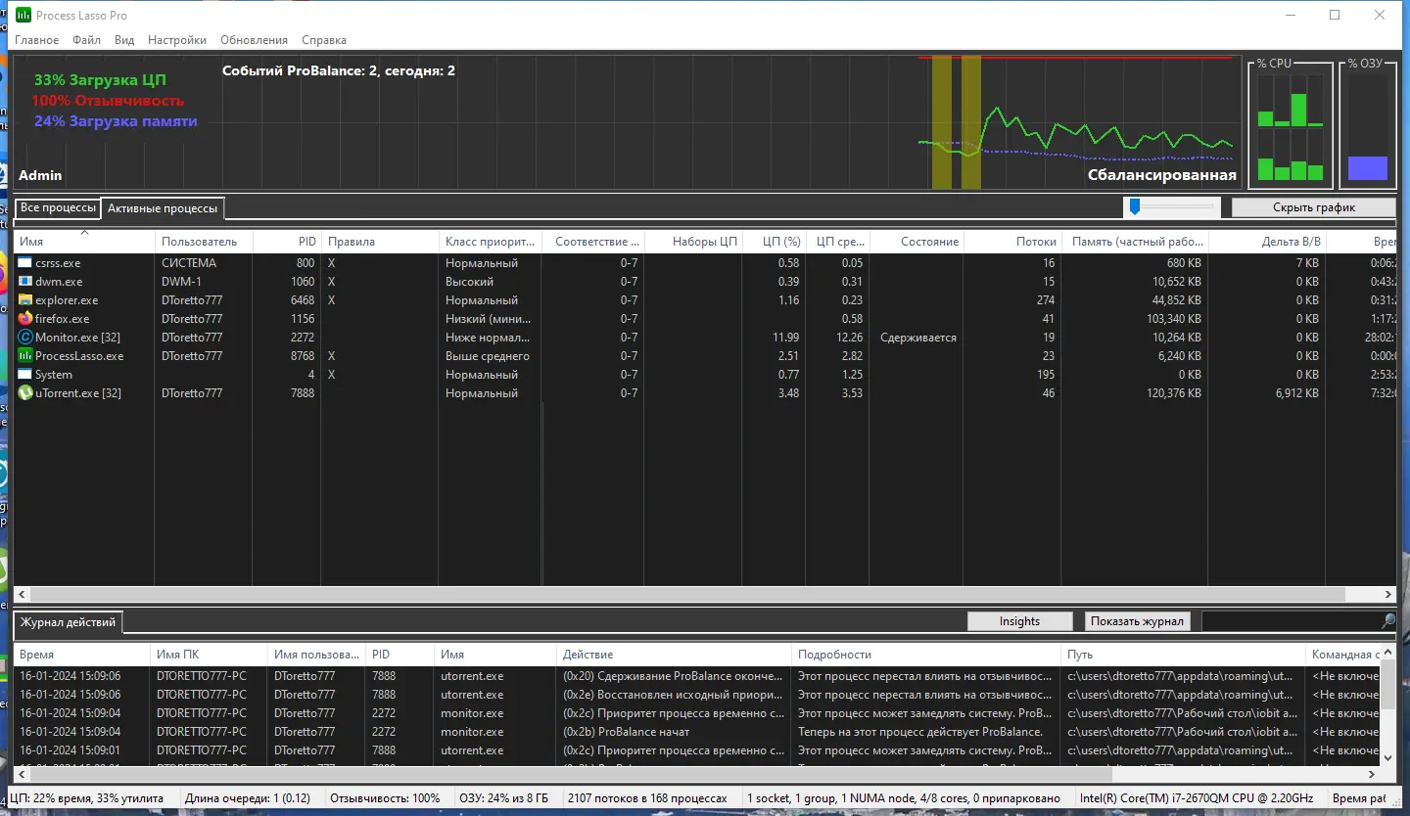Sort processes by the Правила column
The height and width of the screenshot is (816, 1410).
[380, 242]
